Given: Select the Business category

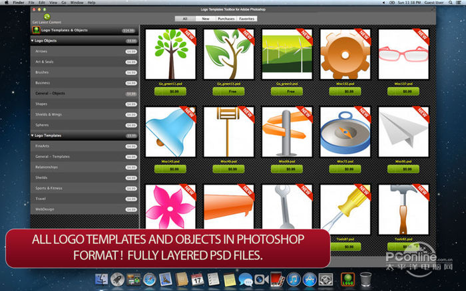Looking at the screenshot, I should pos(85,83).
